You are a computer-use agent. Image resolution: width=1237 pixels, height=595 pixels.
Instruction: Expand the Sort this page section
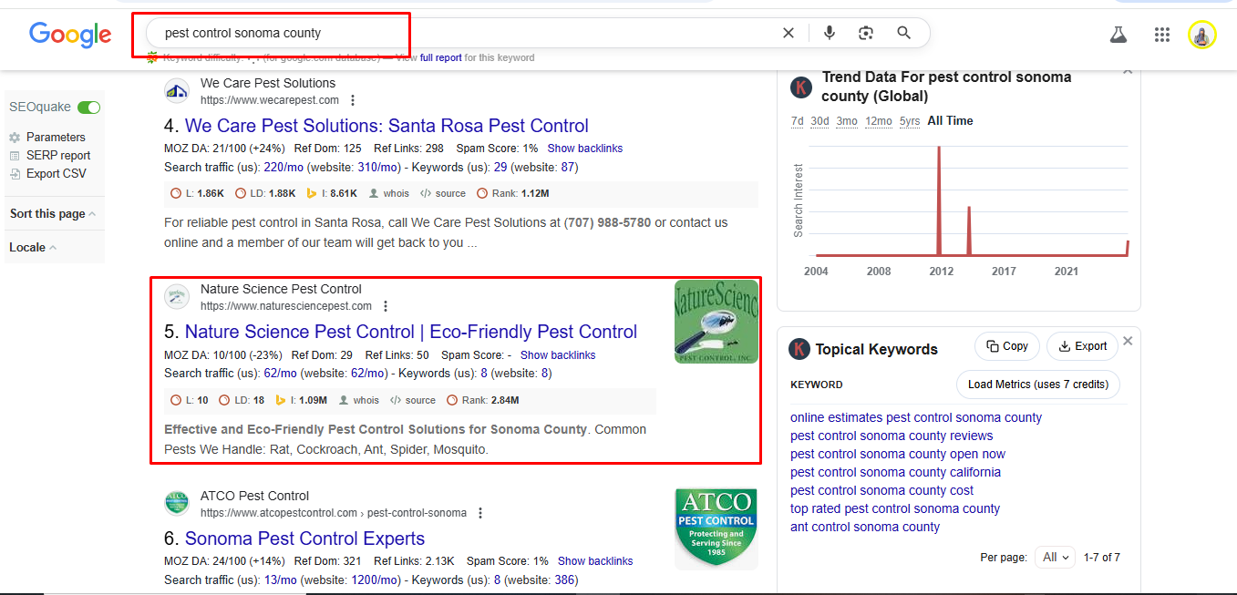pos(53,214)
